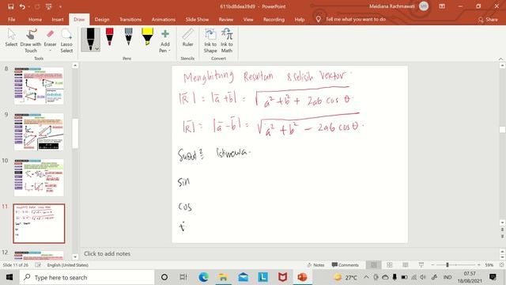Select slide 8 thumbnail
This screenshot has height=285, width=506.
click(x=39, y=85)
